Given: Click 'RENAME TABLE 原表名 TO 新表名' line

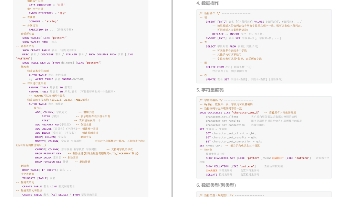Looking at the screenshot, I should tap(50, 87).
